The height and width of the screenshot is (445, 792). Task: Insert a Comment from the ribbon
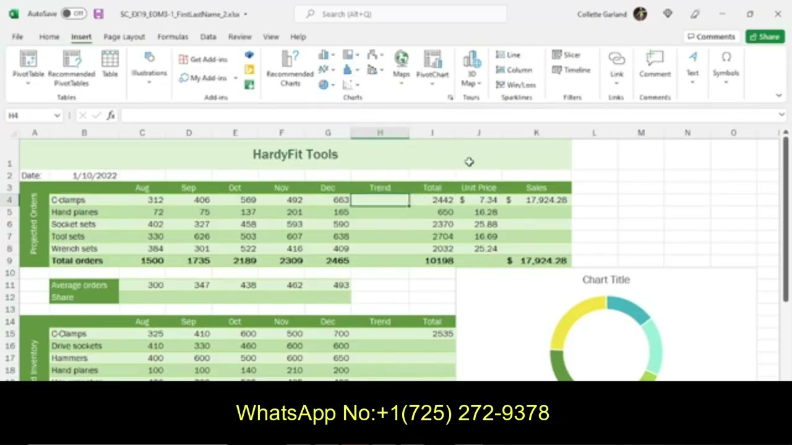pos(655,64)
